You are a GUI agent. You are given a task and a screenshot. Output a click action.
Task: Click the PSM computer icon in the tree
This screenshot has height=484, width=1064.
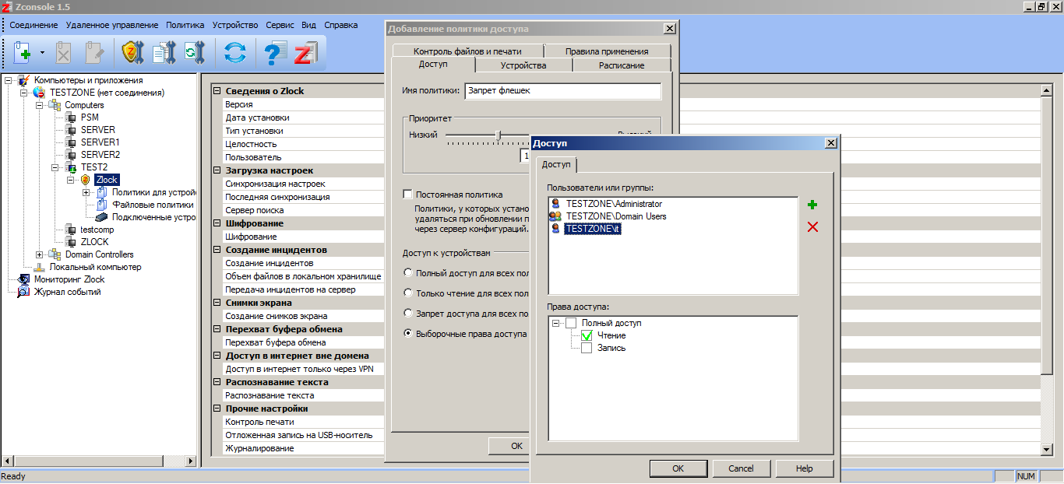pyautogui.click(x=71, y=117)
